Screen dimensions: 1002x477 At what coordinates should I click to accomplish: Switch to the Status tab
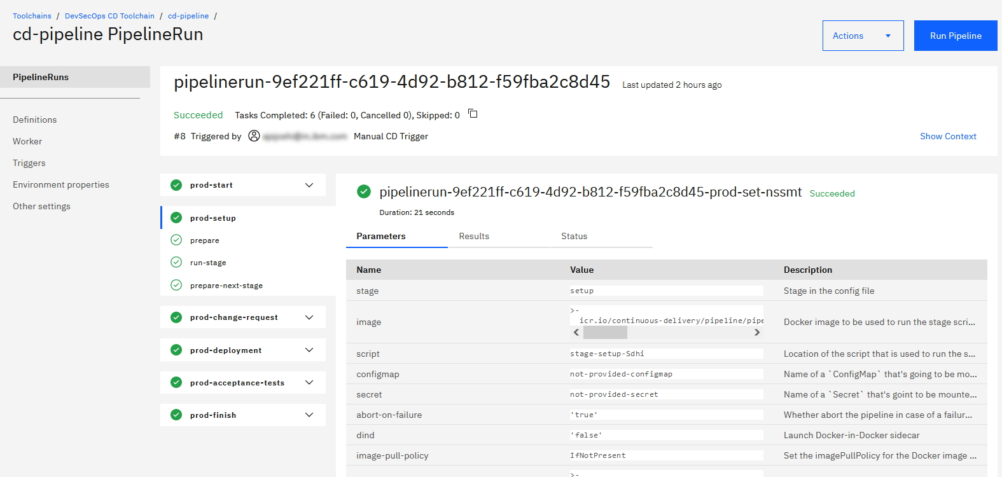pos(574,237)
